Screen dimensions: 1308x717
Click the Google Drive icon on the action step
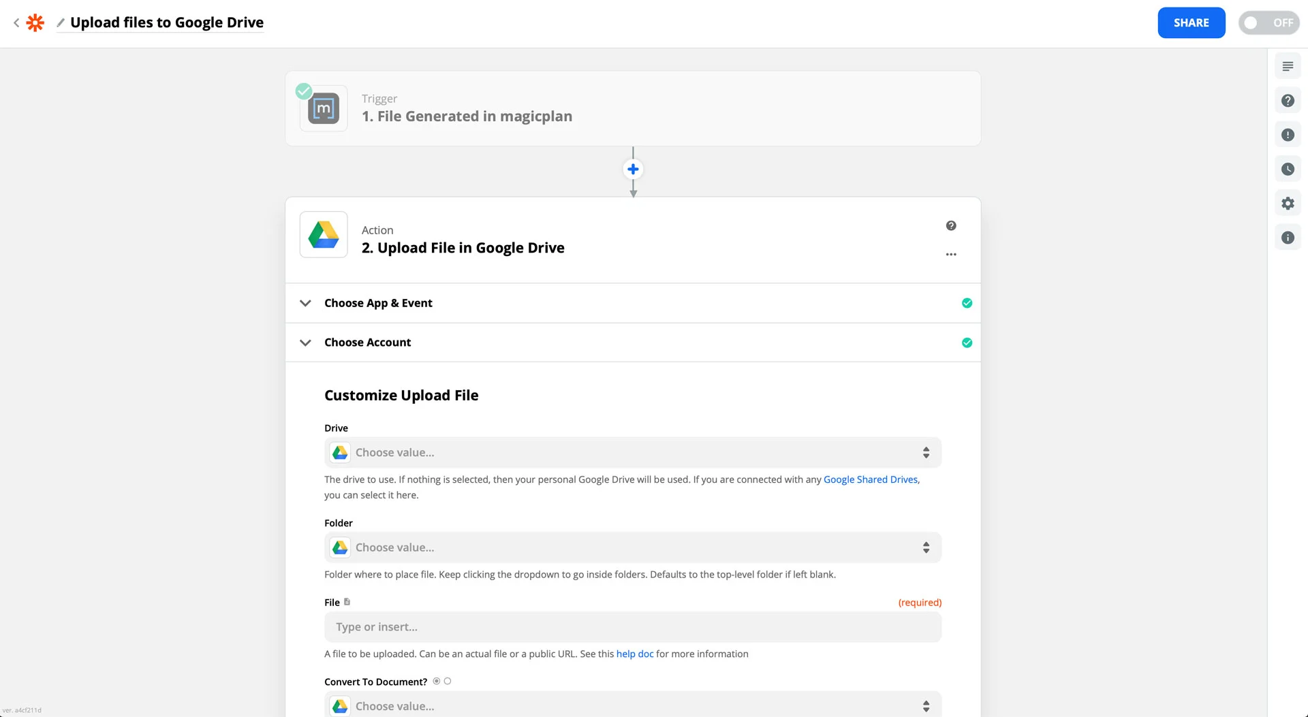point(323,234)
